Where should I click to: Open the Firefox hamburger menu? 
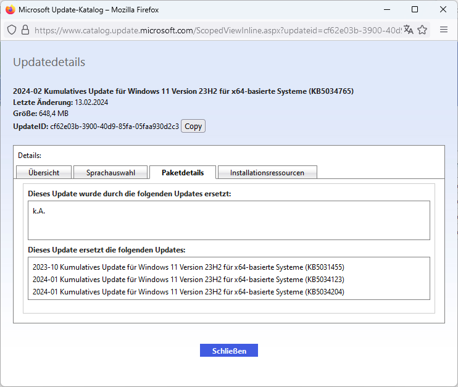coord(444,30)
